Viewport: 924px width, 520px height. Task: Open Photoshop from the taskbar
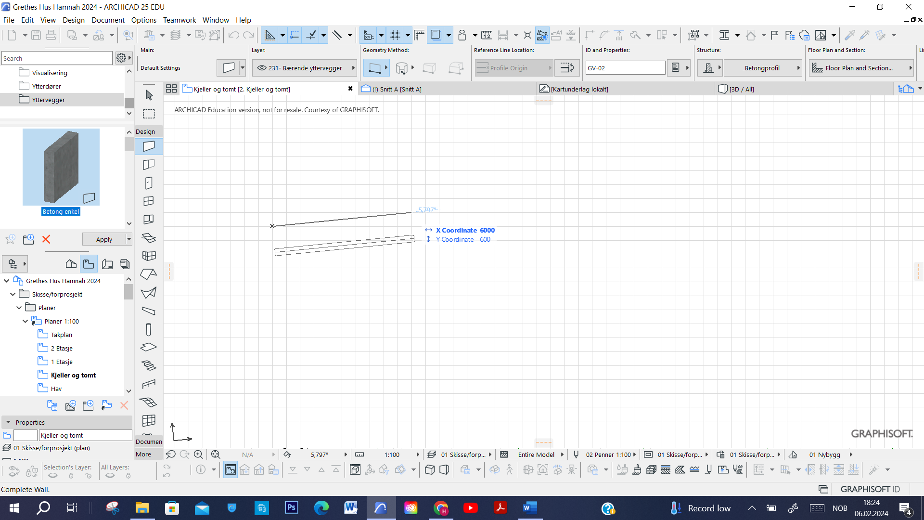click(x=291, y=508)
